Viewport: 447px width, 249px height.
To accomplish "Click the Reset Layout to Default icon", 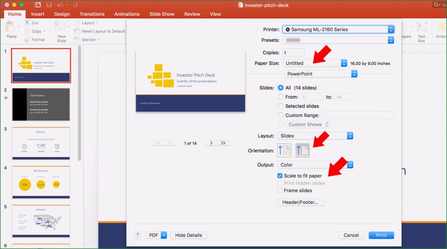I will point(77,31).
